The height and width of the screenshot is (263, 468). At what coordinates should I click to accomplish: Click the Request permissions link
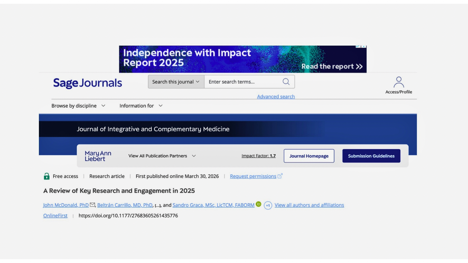point(253,176)
